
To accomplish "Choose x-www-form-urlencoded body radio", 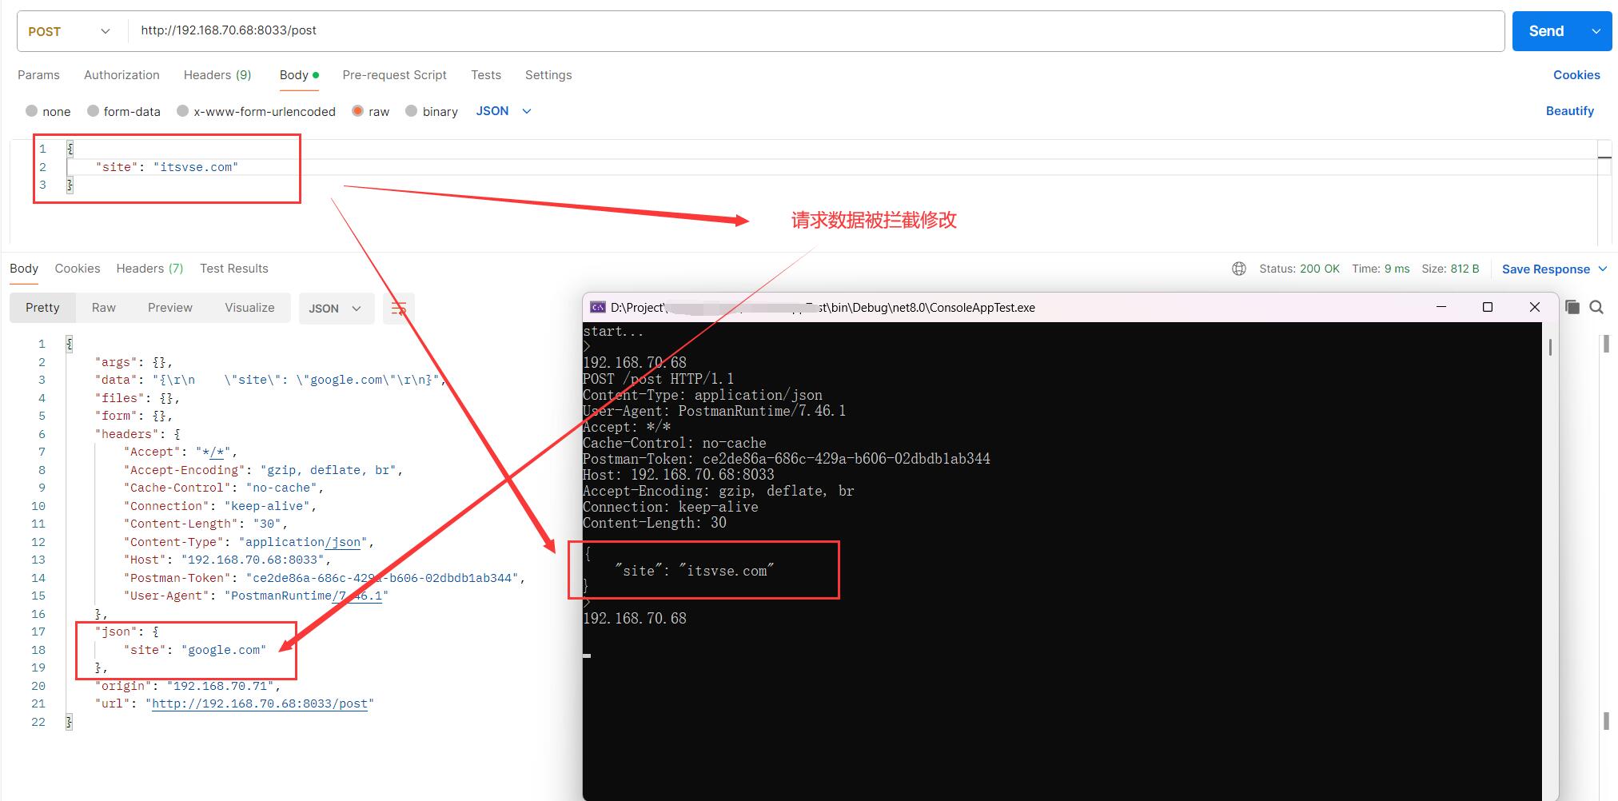I will [x=182, y=111].
